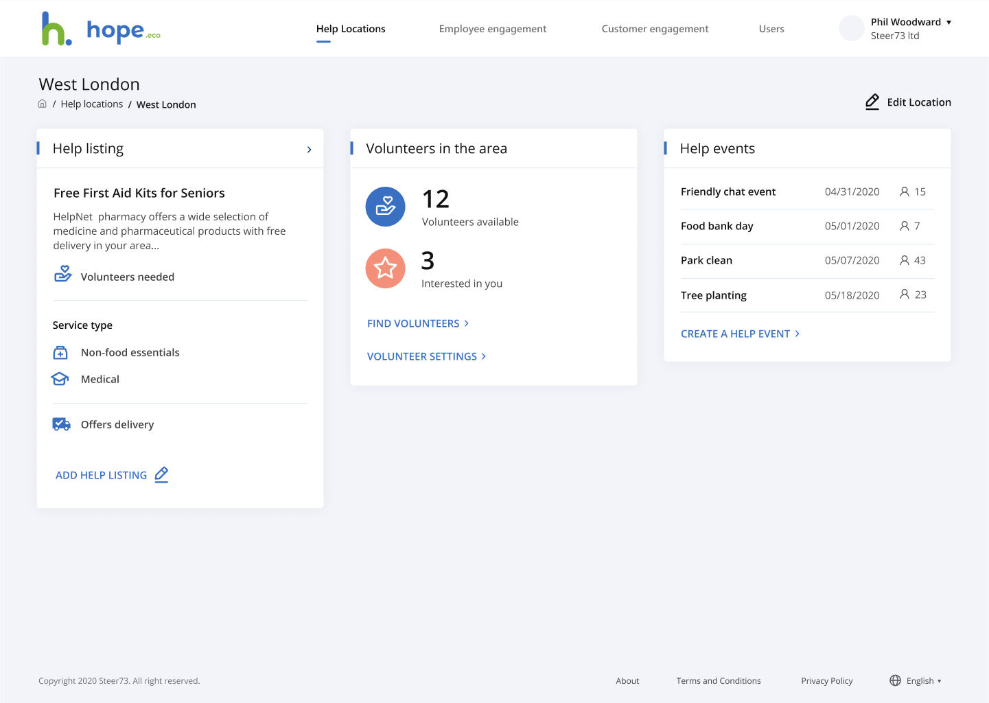Open Help locations breadcrumb link

coord(92,104)
